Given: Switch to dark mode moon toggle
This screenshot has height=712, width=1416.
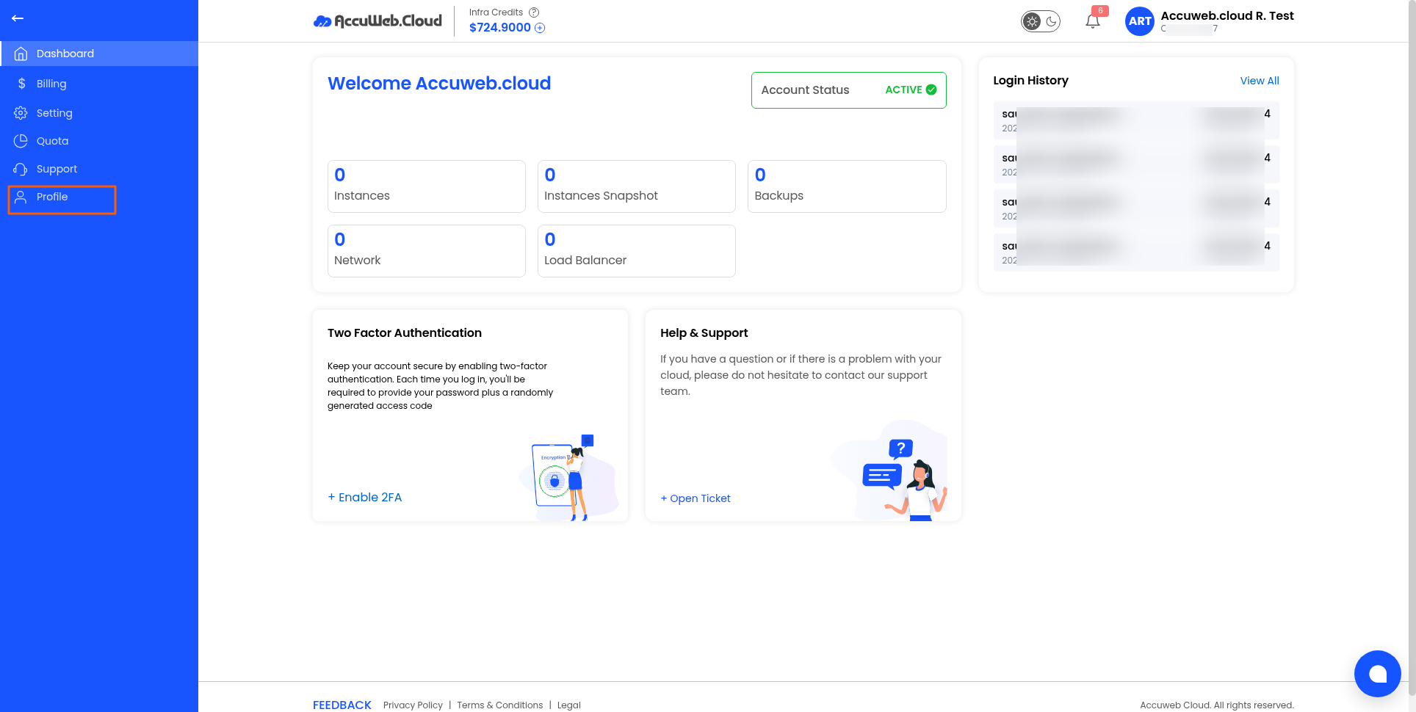Looking at the screenshot, I should [1052, 21].
